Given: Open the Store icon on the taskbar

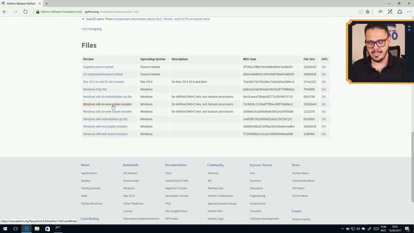Looking at the screenshot, I should tap(47, 228).
